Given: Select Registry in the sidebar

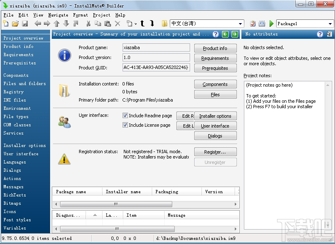Looking at the screenshot, I should click(14, 92).
